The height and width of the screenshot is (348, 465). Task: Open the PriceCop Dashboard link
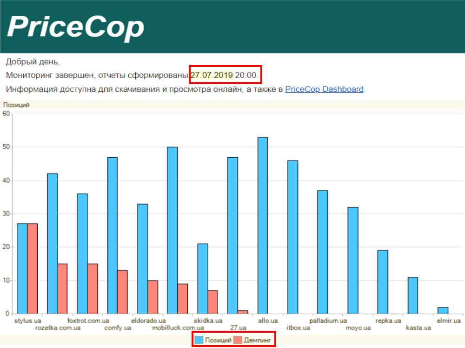(324, 89)
